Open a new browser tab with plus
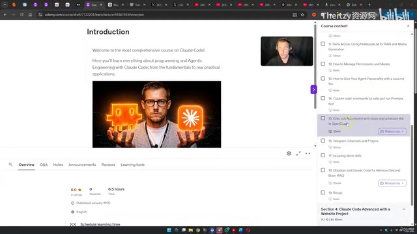The image size is (417, 234). (x=369, y=5)
